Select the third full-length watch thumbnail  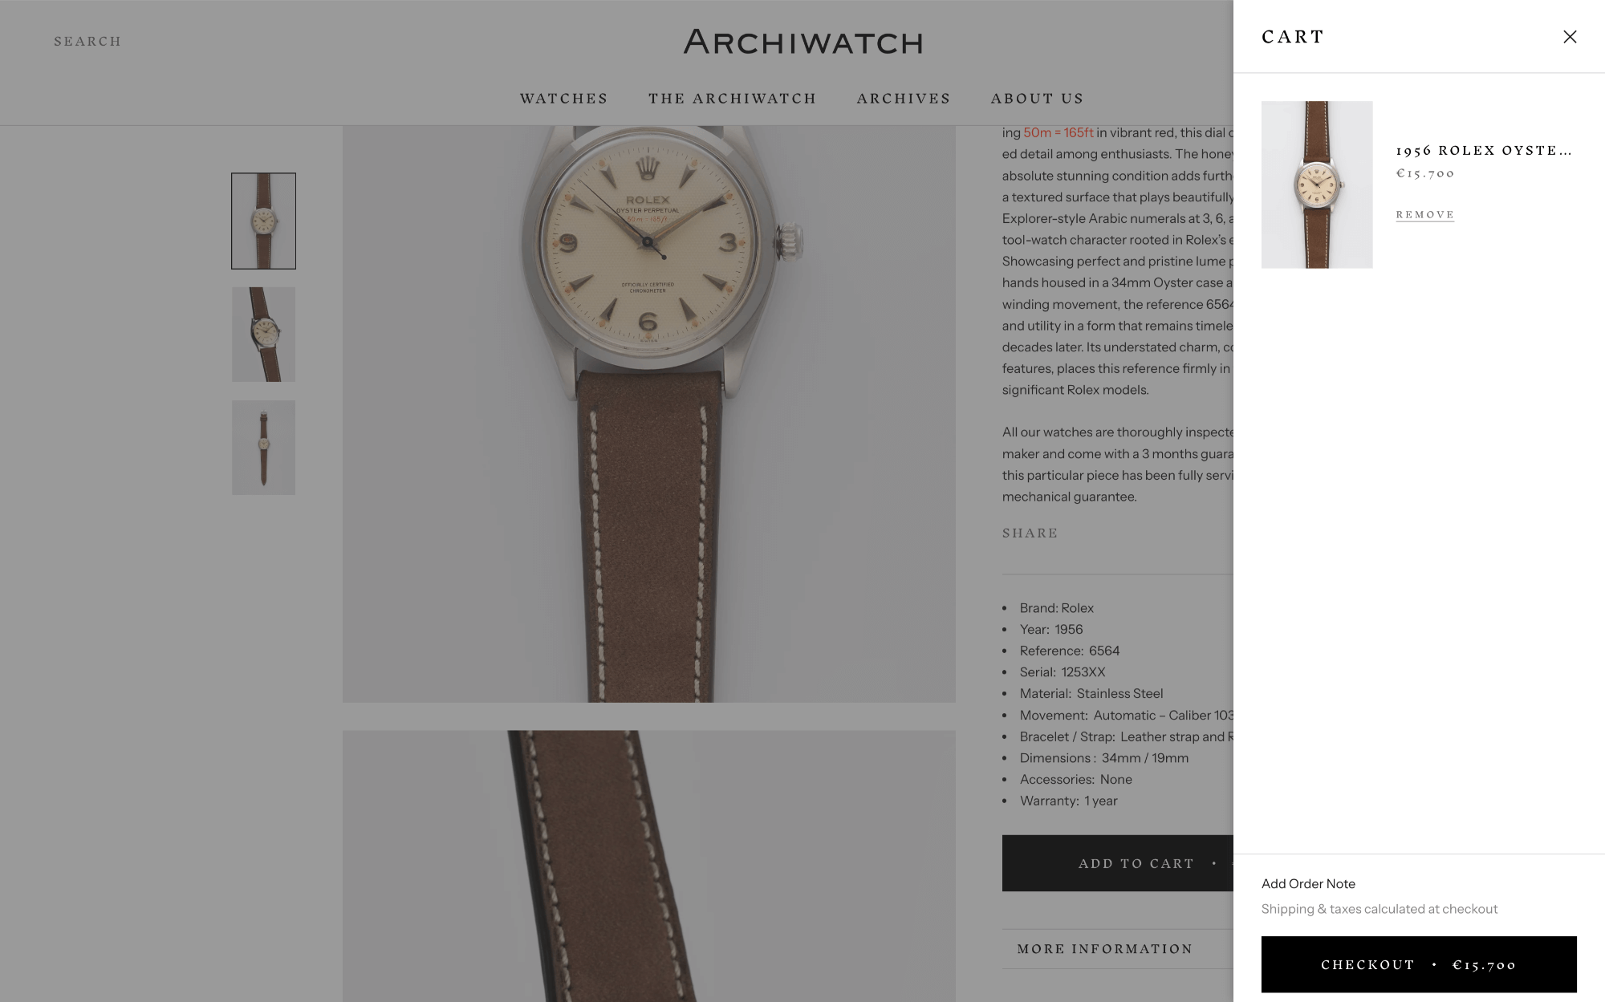pos(263,448)
